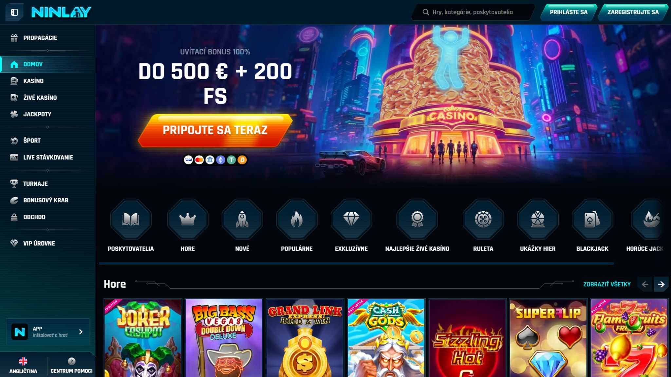Click the Zaregistrujte sa button
This screenshot has height=377, width=671.
pyautogui.click(x=633, y=12)
